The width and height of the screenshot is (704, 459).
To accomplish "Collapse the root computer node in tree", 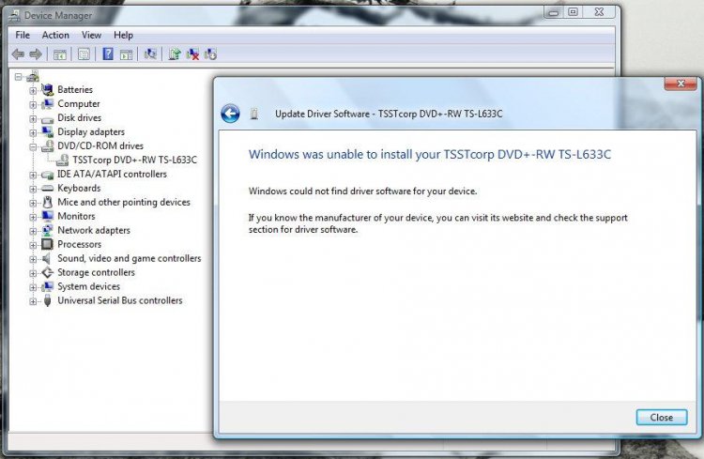I will [18, 77].
